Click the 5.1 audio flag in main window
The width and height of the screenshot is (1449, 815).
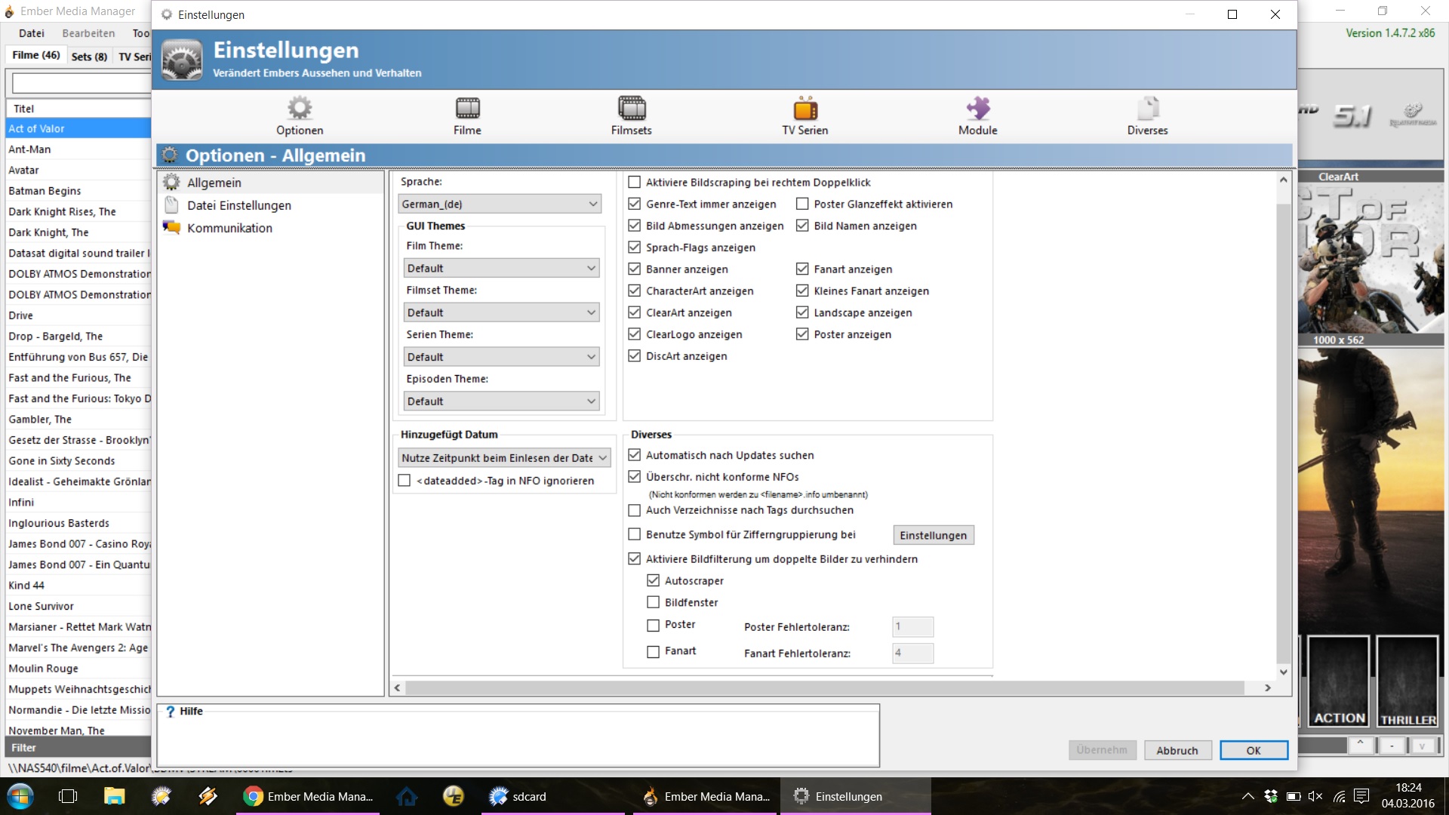(x=1352, y=115)
